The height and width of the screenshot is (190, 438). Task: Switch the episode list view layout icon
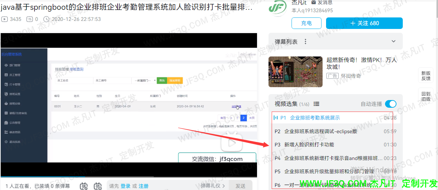316,104
